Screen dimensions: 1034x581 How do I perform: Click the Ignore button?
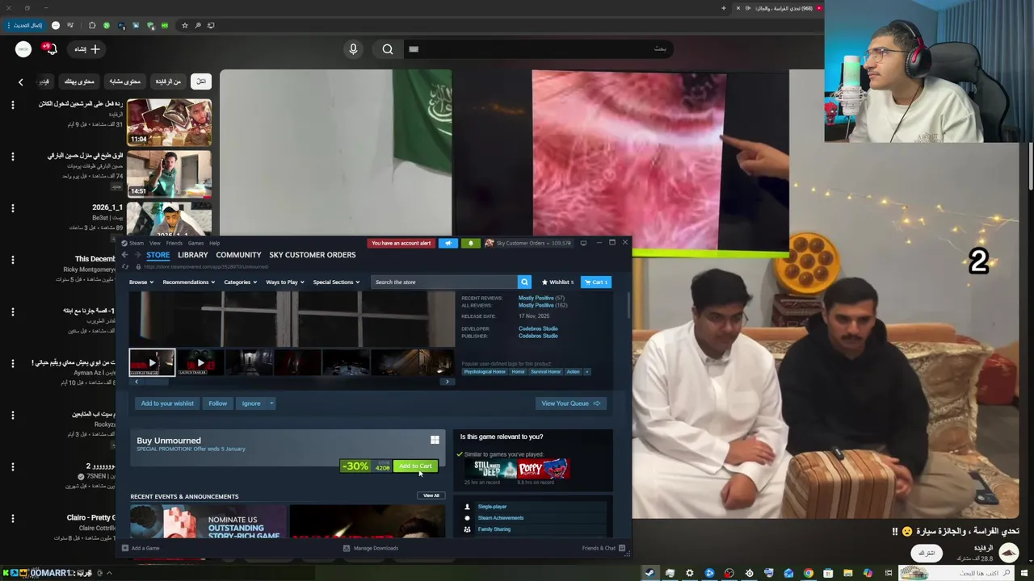coord(251,403)
